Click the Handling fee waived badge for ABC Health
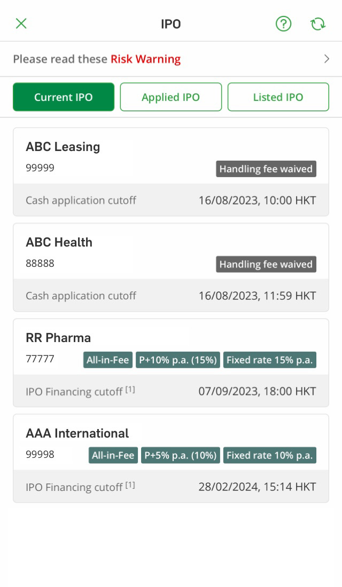Screen dimensions: 342x587 coord(266,264)
